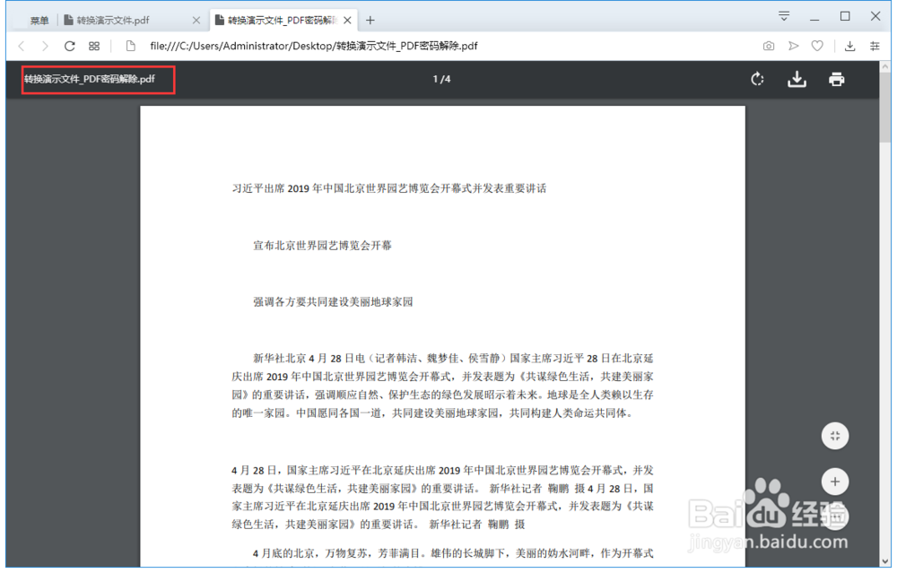Print the PDF document
897x573 pixels.
(836, 79)
